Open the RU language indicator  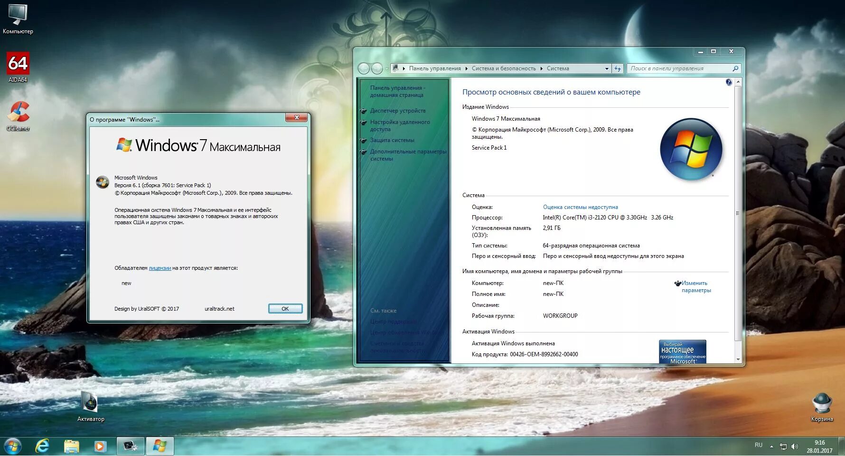point(759,445)
